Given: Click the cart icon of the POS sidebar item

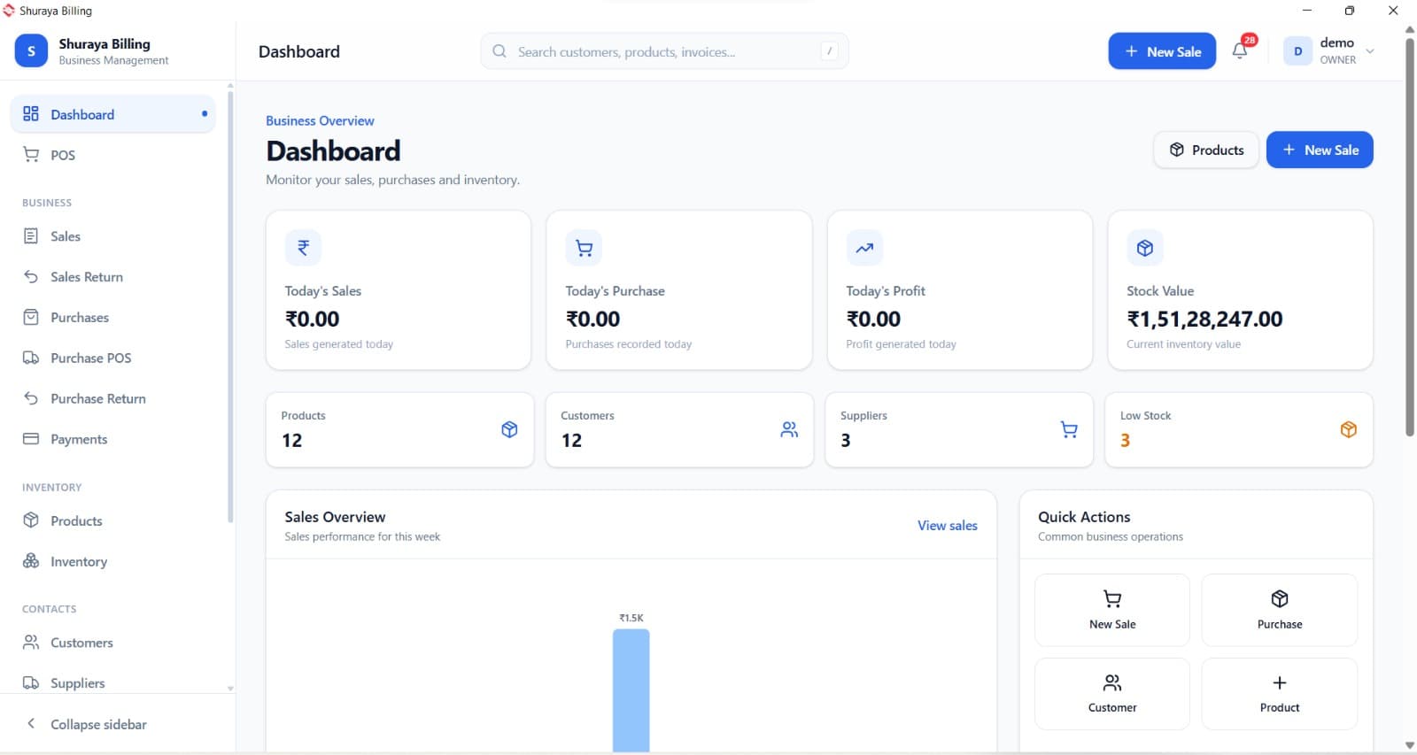Looking at the screenshot, I should [x=31, y=155].
